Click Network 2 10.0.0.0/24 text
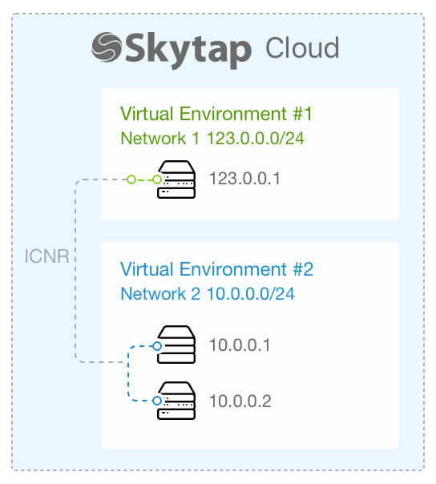 click(208, 293)
